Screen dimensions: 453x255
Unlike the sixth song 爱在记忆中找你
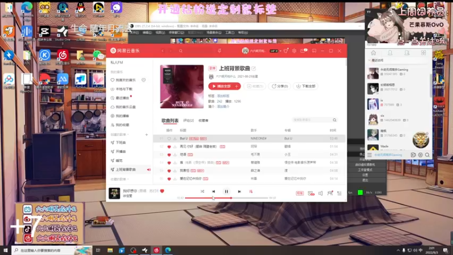tap(169, 179)
